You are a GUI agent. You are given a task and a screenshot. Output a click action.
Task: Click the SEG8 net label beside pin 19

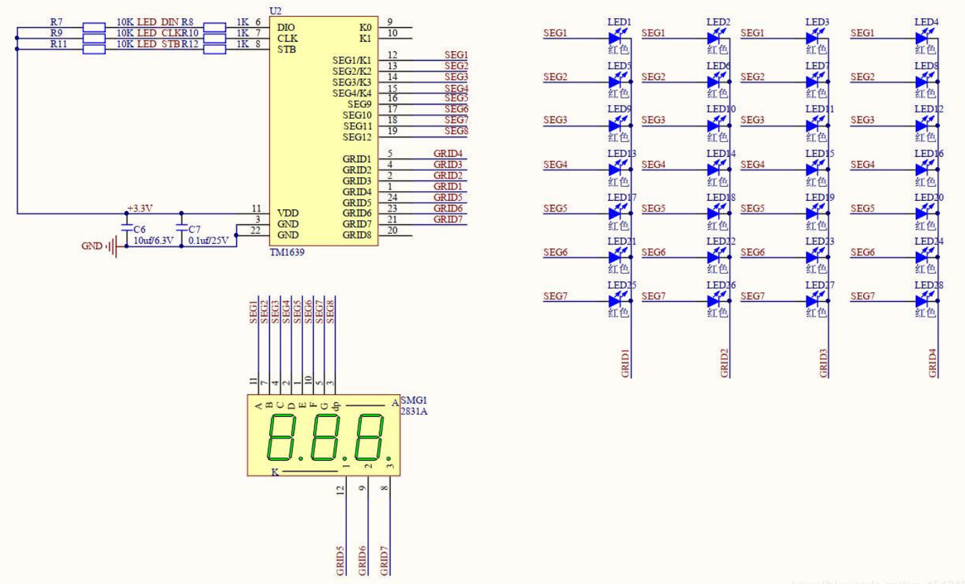456,131
